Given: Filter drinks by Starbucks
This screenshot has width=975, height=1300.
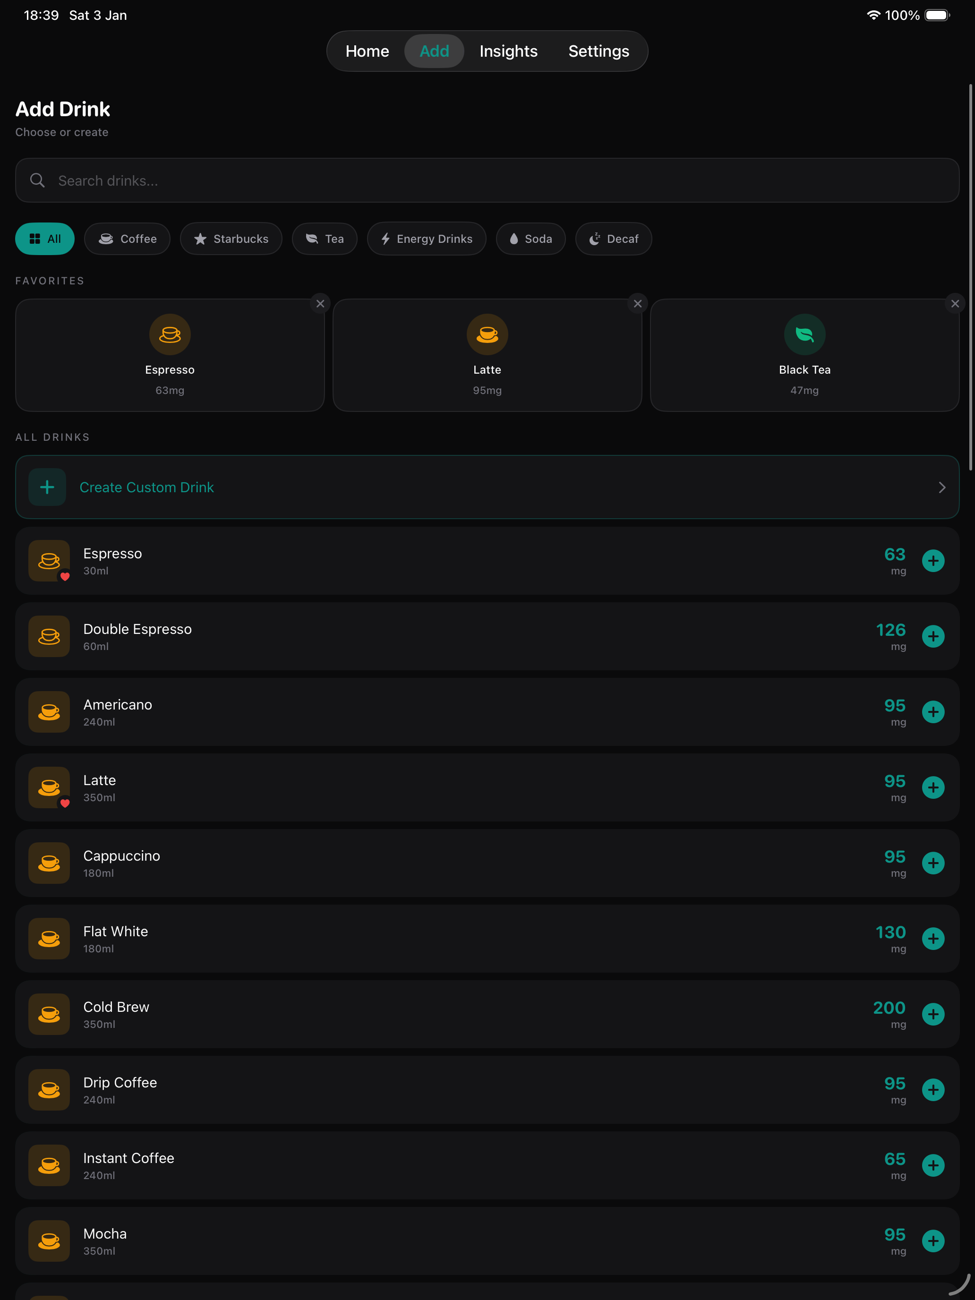Looking at the screenshot, I should point(231,239).
